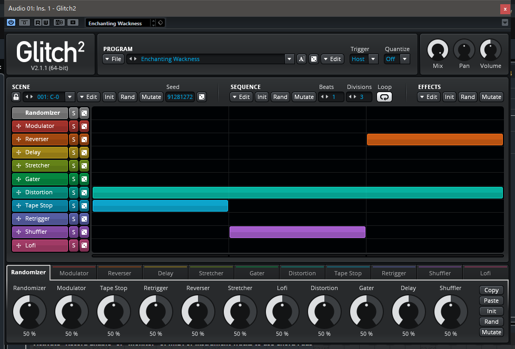Viewport: 515px width, 349px height.
Task: Click the program A rename icon
Action: (302, 59)
